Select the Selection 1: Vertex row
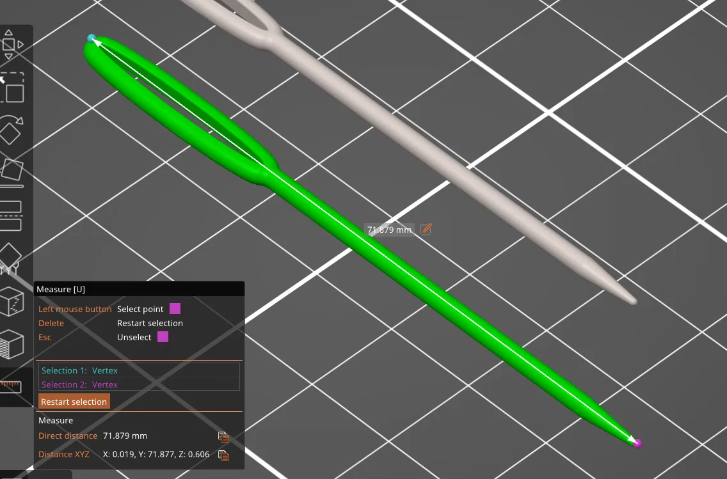727x479 pixels. coord(139,370)
